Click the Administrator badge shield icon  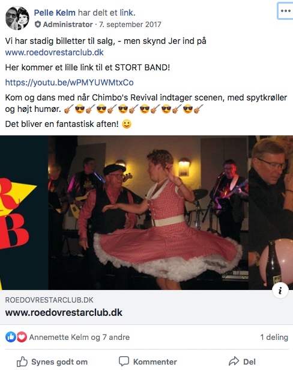pyautogui.click(x=38, y=24)
